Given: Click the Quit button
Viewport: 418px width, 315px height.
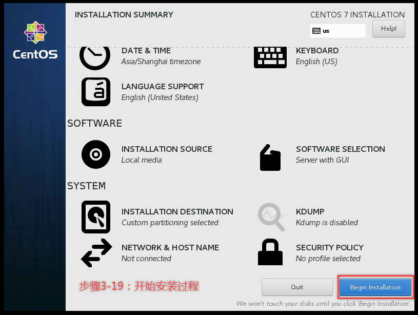Looking at the screenshot, I should coord(297,287).
